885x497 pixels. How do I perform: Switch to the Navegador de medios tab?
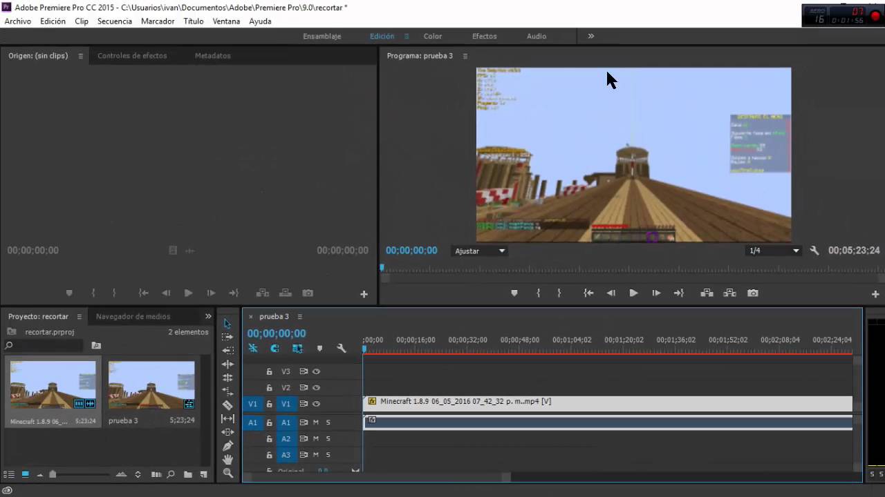pos(133,317)
